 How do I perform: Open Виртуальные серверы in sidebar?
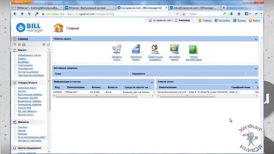30,95
